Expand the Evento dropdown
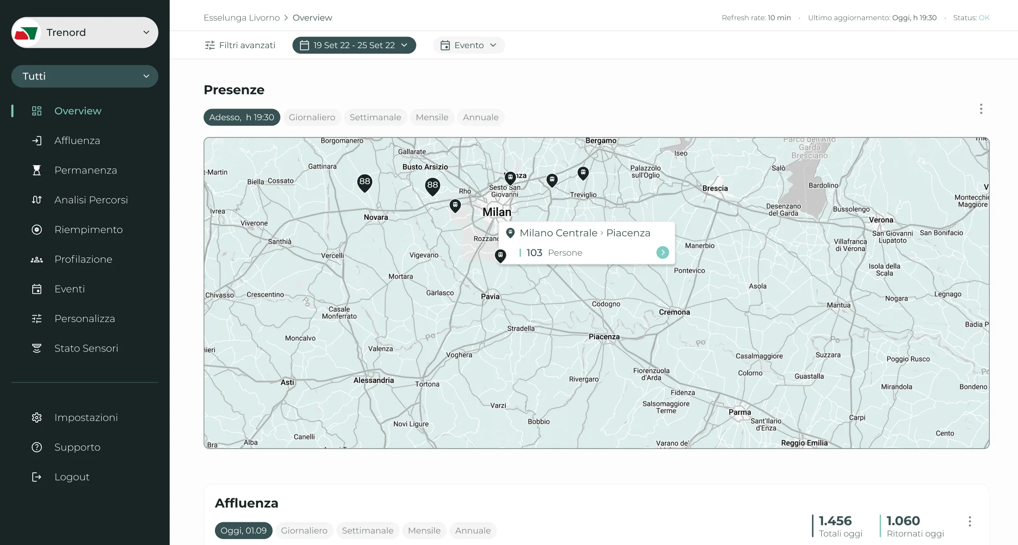1018x545 pixels. pos(469,45)
